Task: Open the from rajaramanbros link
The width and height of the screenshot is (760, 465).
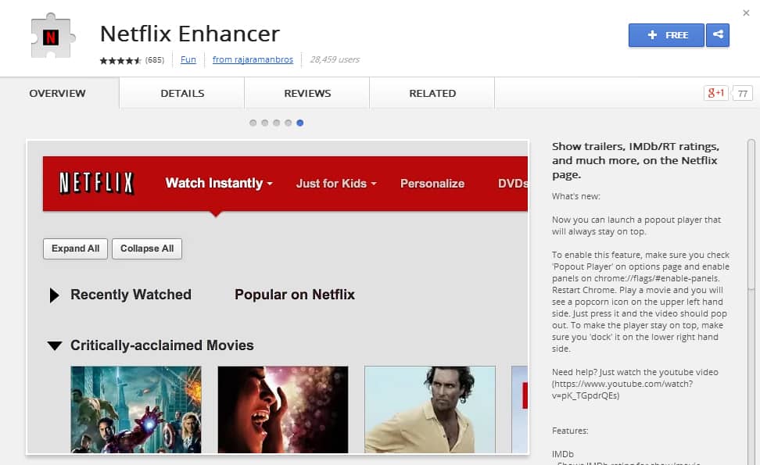Action: [x=253, y=59]
